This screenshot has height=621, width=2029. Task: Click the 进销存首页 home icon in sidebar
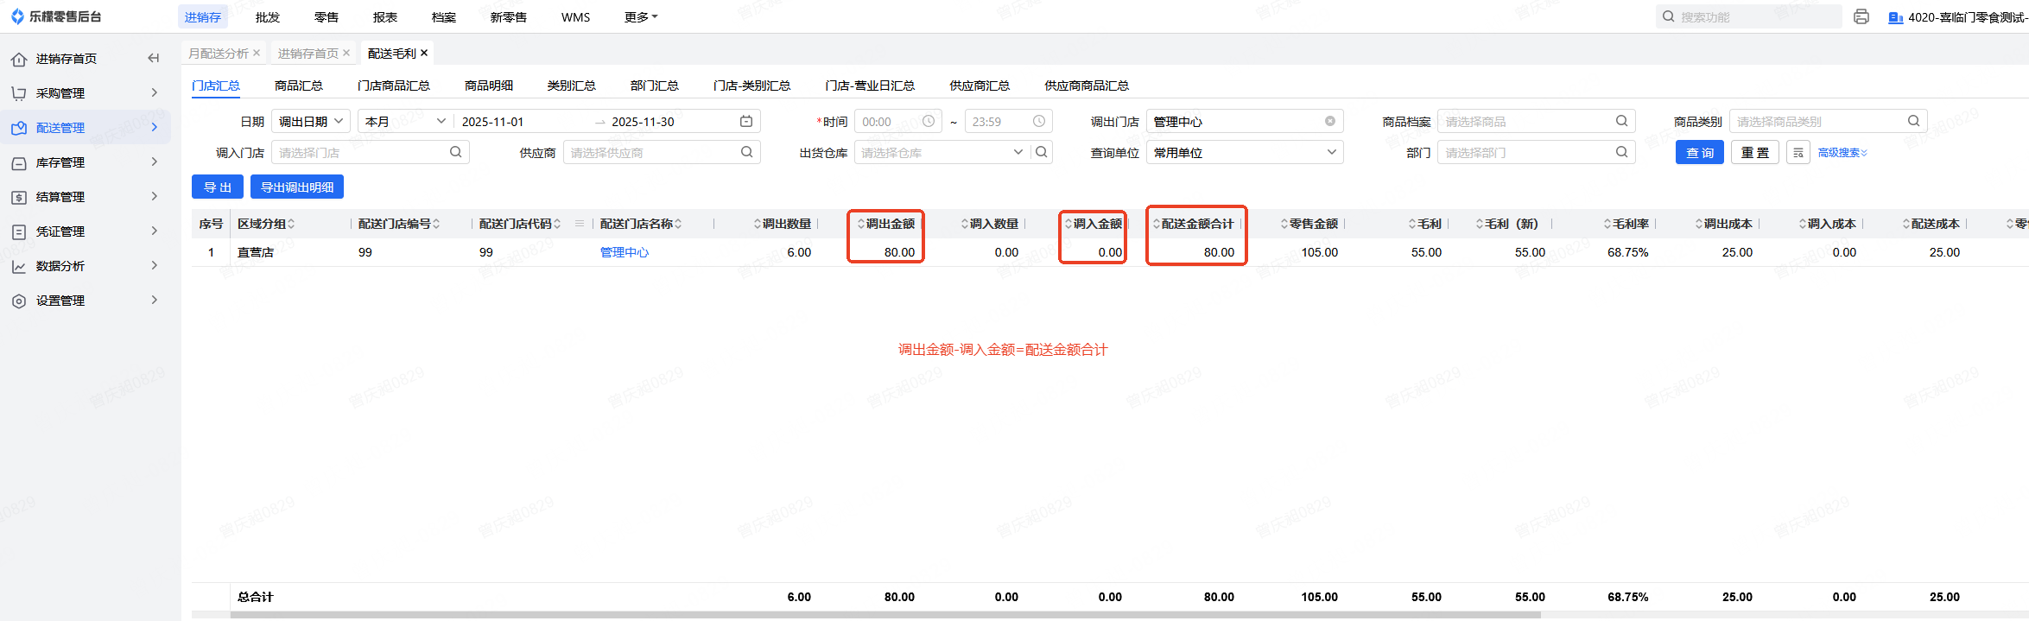(x=19, y=59)
